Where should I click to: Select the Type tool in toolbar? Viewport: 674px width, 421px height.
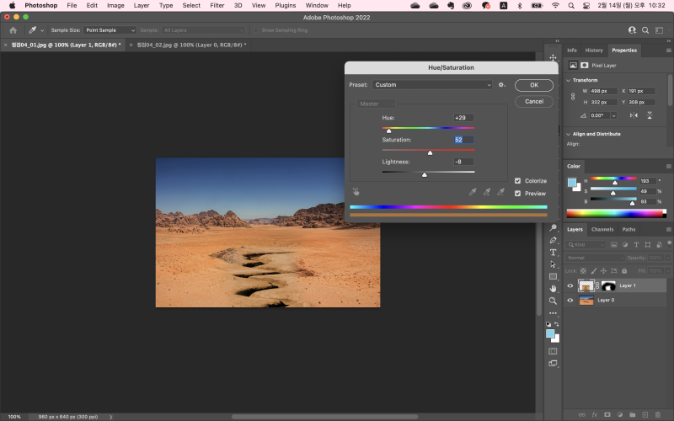(x=553, y=253)
